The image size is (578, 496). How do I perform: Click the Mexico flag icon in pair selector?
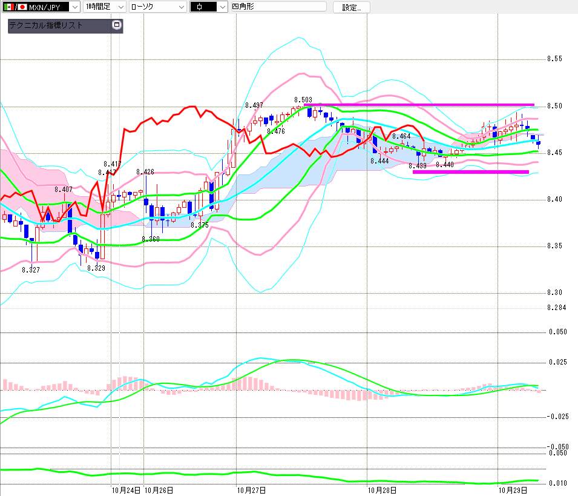[9, 7]
